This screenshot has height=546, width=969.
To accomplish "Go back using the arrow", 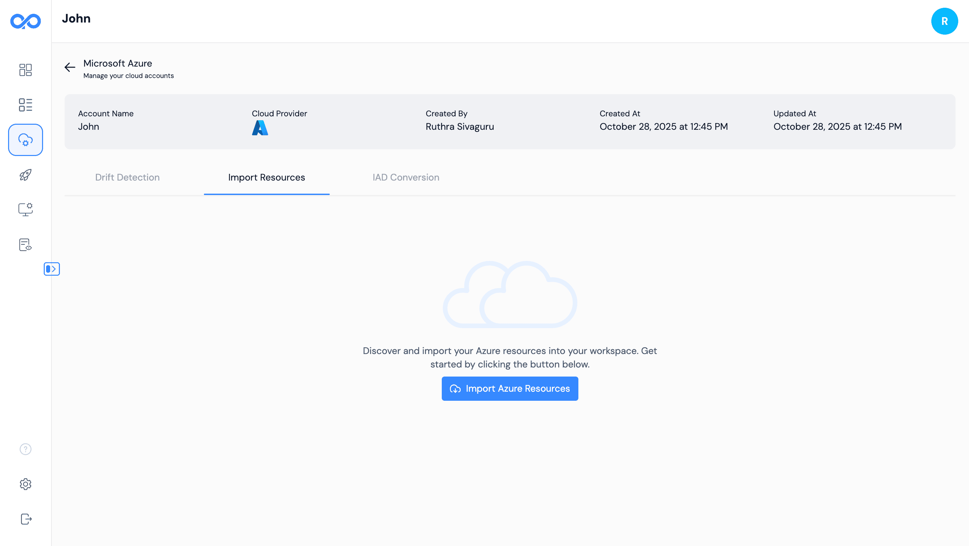I will point(70,67).
